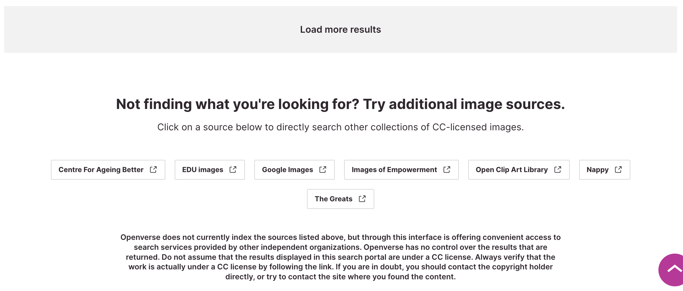This screenshot has width=683, height=291.
Task: Click the 'Click on a source below' subtitle
Action: (340, 127)
